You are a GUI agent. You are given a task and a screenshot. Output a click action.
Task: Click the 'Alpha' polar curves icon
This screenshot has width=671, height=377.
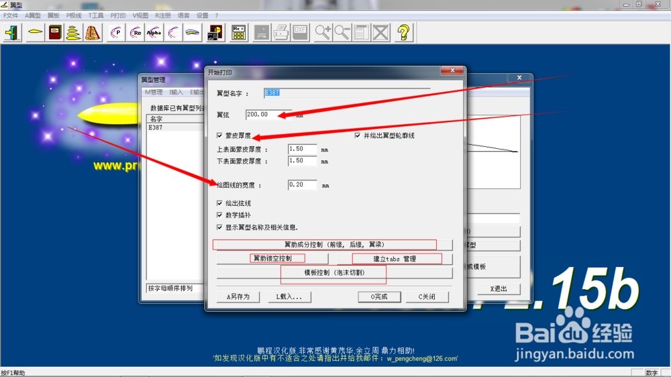(x=154, y=32)
